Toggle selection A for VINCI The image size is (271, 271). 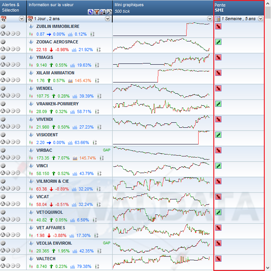(x=3, y=173)
